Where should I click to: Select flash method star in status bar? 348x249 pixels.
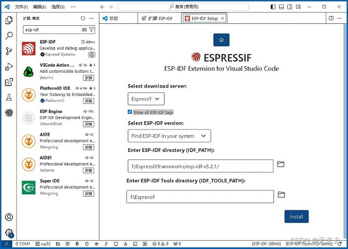click(96, 244)
